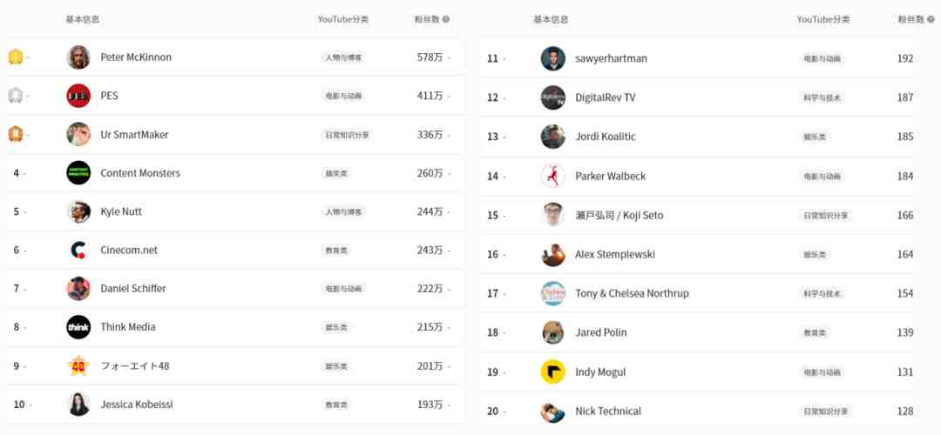Click the gold rank-one medal icon
Image resolution: width=941 pixels, height=435 pixels.
click(x=15, y=57)
